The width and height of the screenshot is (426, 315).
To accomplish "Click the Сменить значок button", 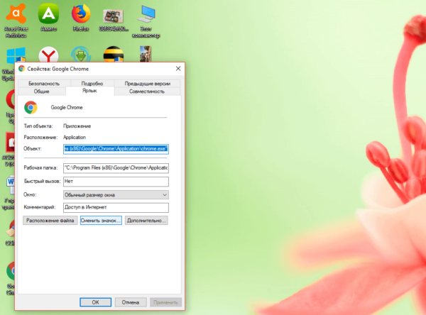I will tap(101, 221).
